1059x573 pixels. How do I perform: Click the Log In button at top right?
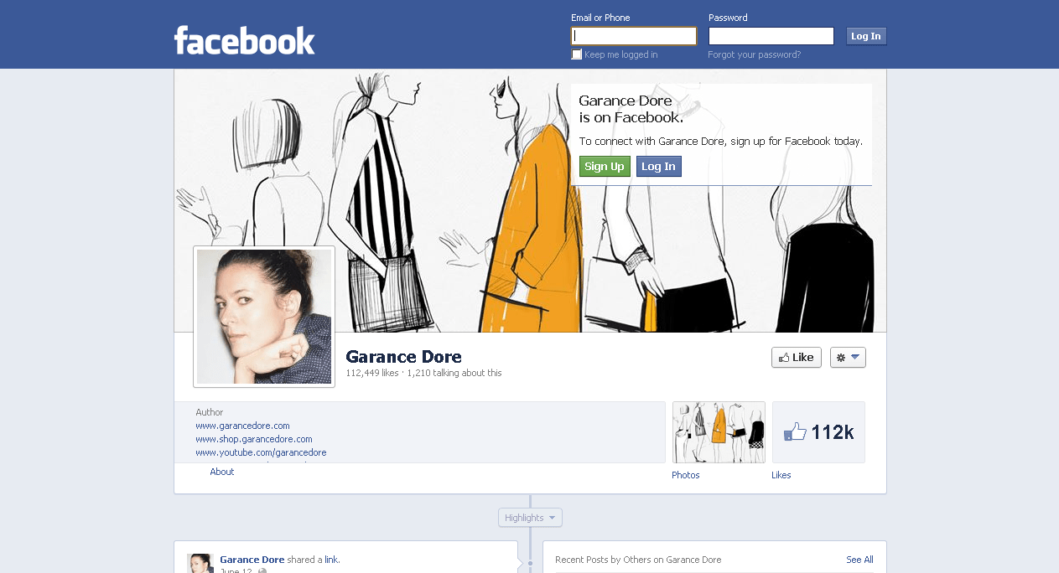pos(865,35)
